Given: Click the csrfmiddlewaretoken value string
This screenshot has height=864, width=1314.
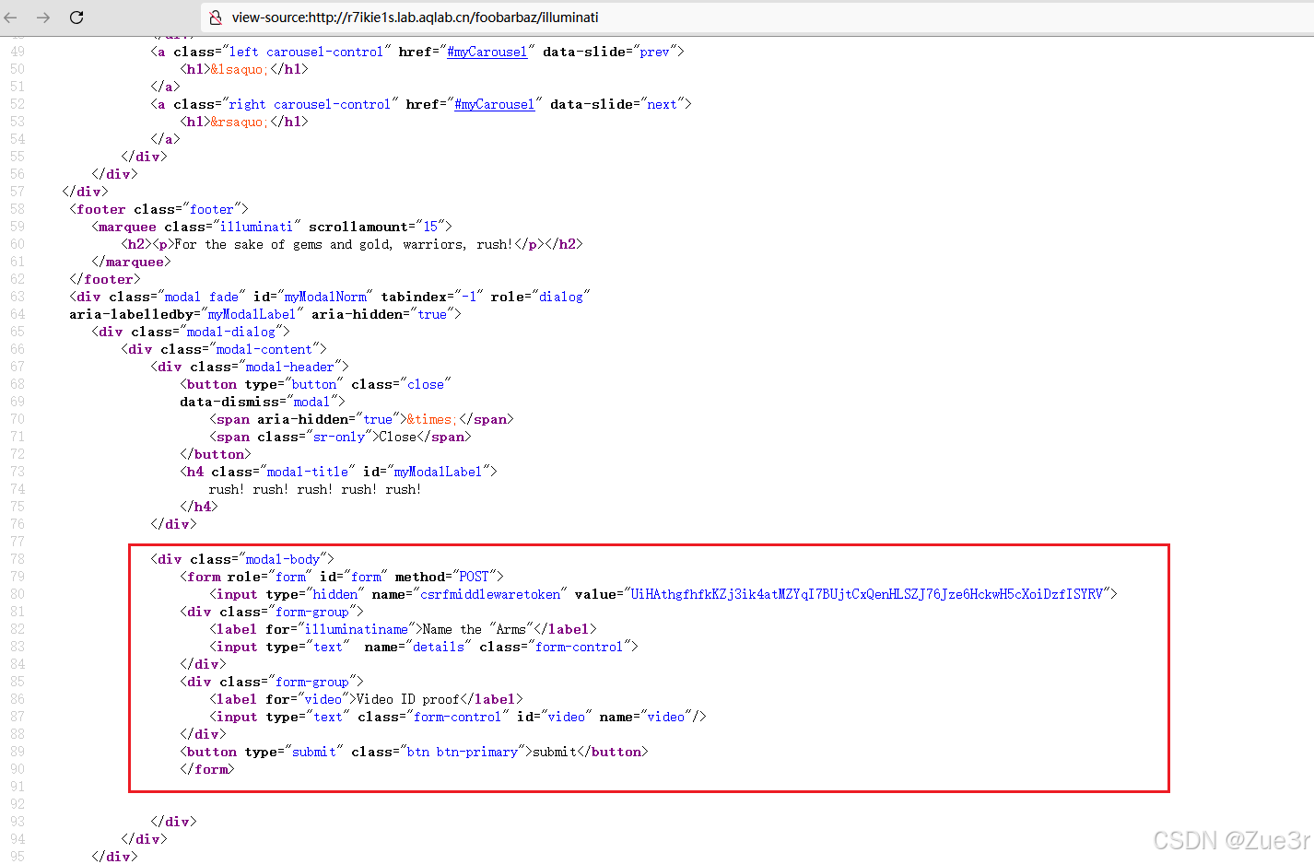Looking at the screenshot, I should click(x=866, y=594).
